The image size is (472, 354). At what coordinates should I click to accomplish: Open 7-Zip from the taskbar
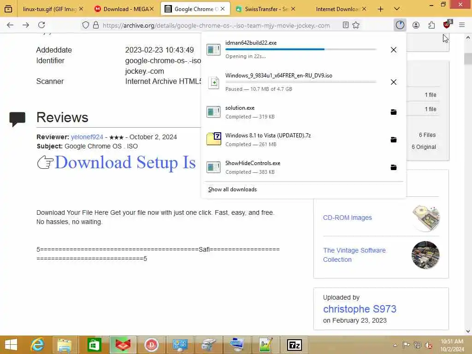pos(295,345)
